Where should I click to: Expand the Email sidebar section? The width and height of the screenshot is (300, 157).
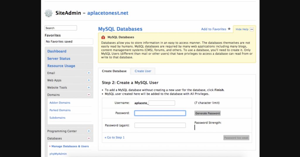[89, 73]
